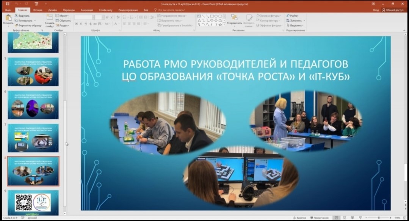Switch to Slide Sorter view in status bar
Viewport: 409px width, 221px height.
click(x=344, y=218)
